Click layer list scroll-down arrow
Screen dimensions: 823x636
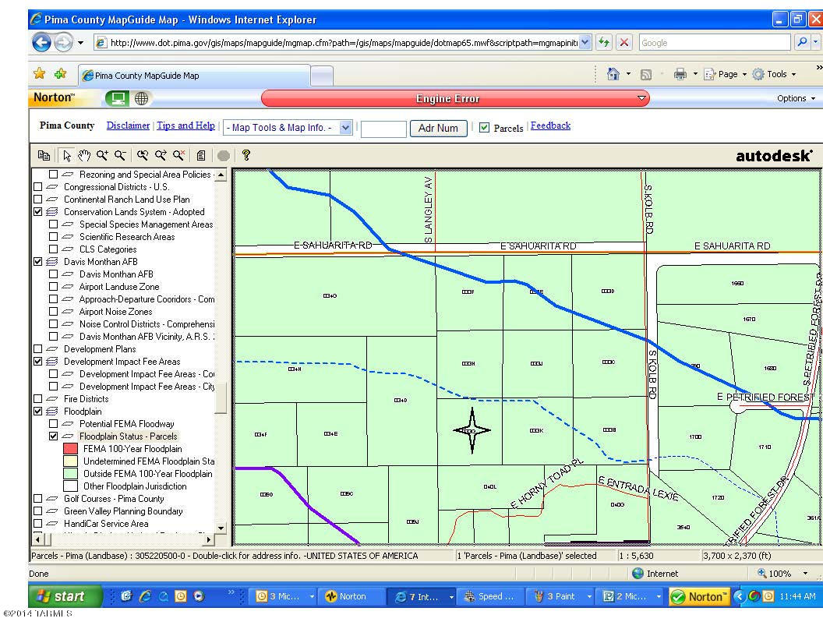click(221, 528)
